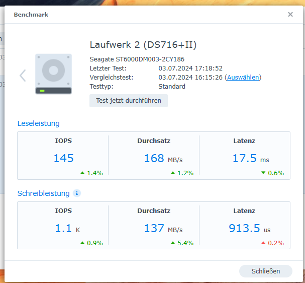Open the Schreibleistung info icon
This screenshot has width=305, height=283.
[77, 193]
